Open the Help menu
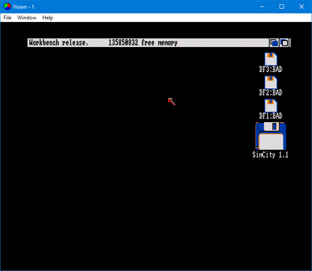 [48, 18]
